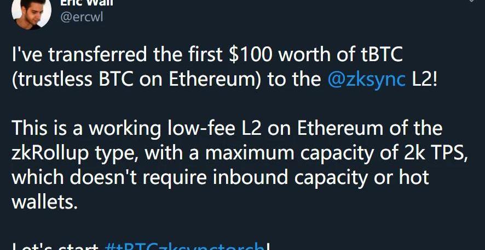Open the @zksync mention link
This screenshot has height=250, width=485.
(367, 80)
